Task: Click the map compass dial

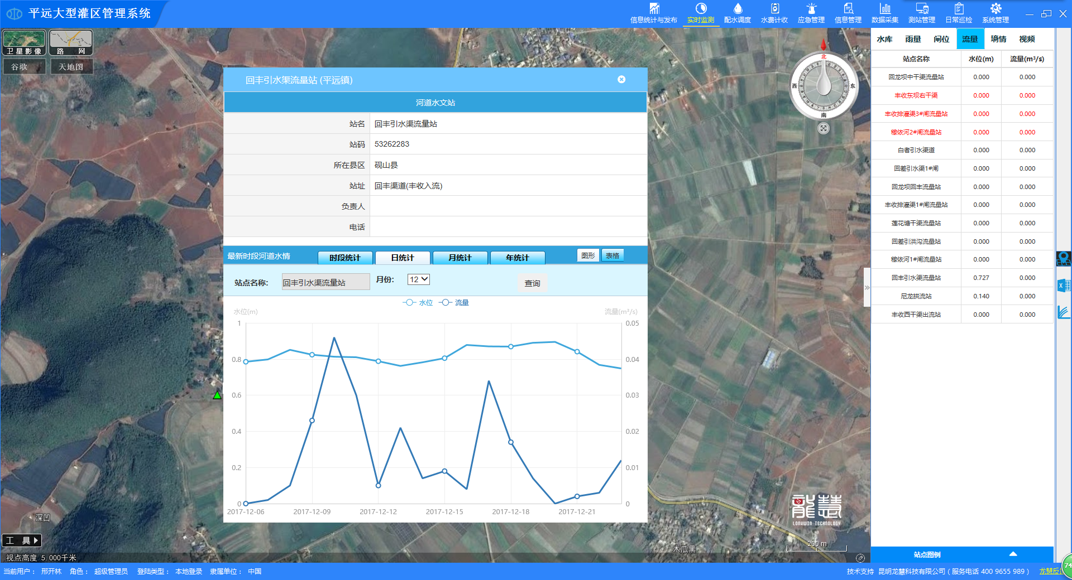Action: click(x=824, y=85)
